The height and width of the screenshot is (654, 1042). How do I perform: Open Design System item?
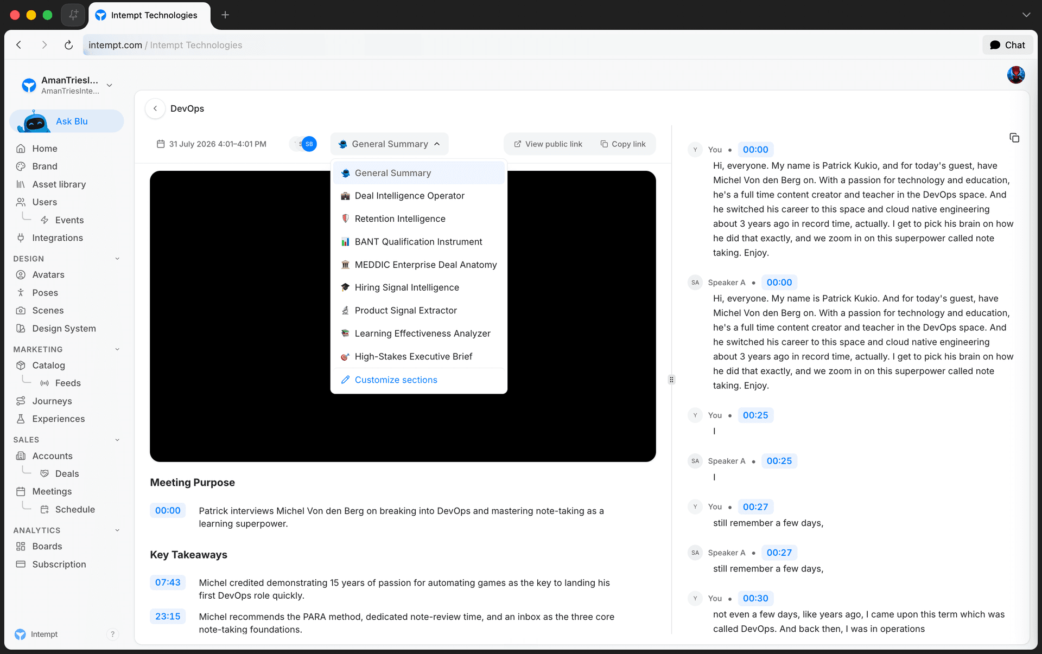(x=64, y=329)
